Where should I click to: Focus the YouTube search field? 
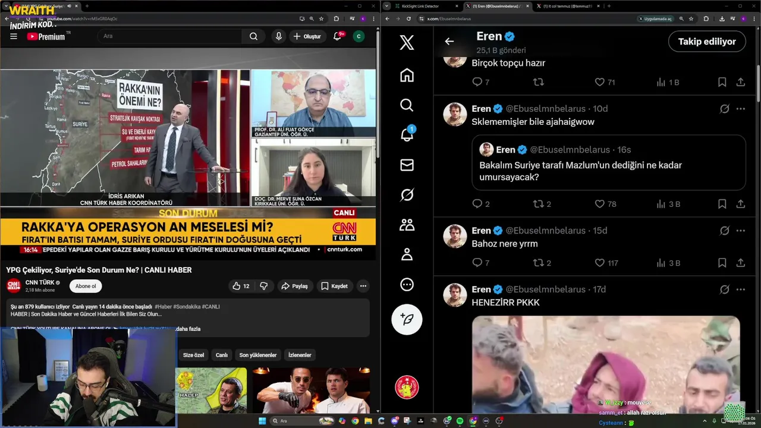(170, 36)
